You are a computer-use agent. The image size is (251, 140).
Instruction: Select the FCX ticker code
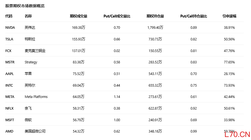tap(8, 51)
